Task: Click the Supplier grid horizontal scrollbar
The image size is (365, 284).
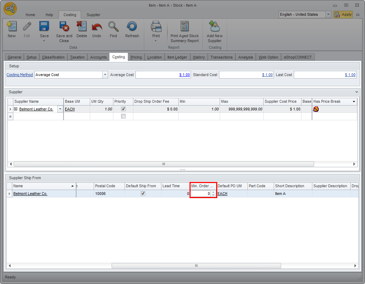Action: click(x=164, y=164)
